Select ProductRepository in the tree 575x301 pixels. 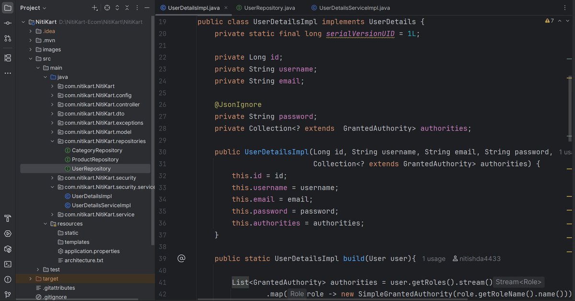point(92,159)
